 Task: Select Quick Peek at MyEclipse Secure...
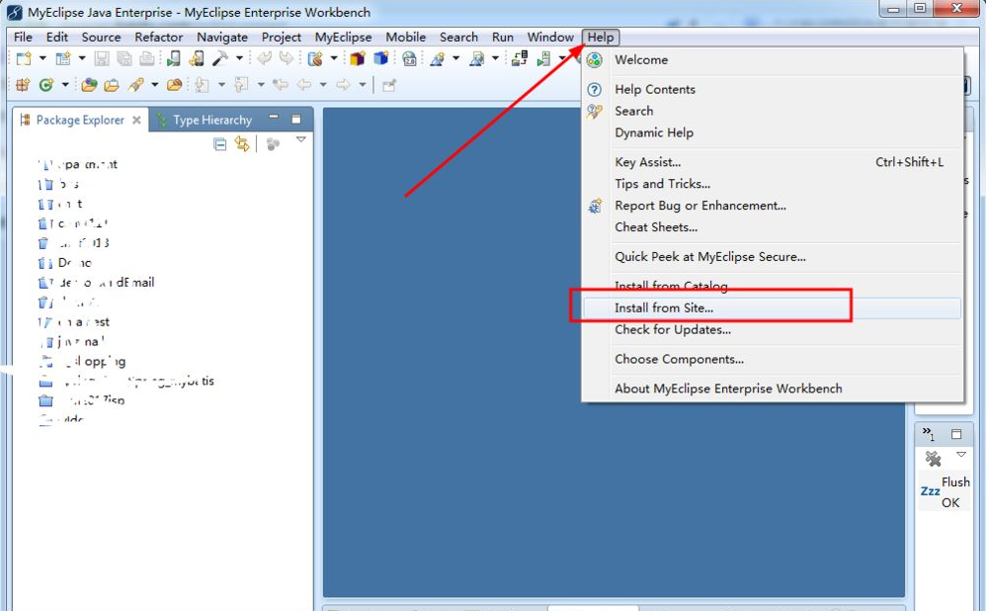773,257
